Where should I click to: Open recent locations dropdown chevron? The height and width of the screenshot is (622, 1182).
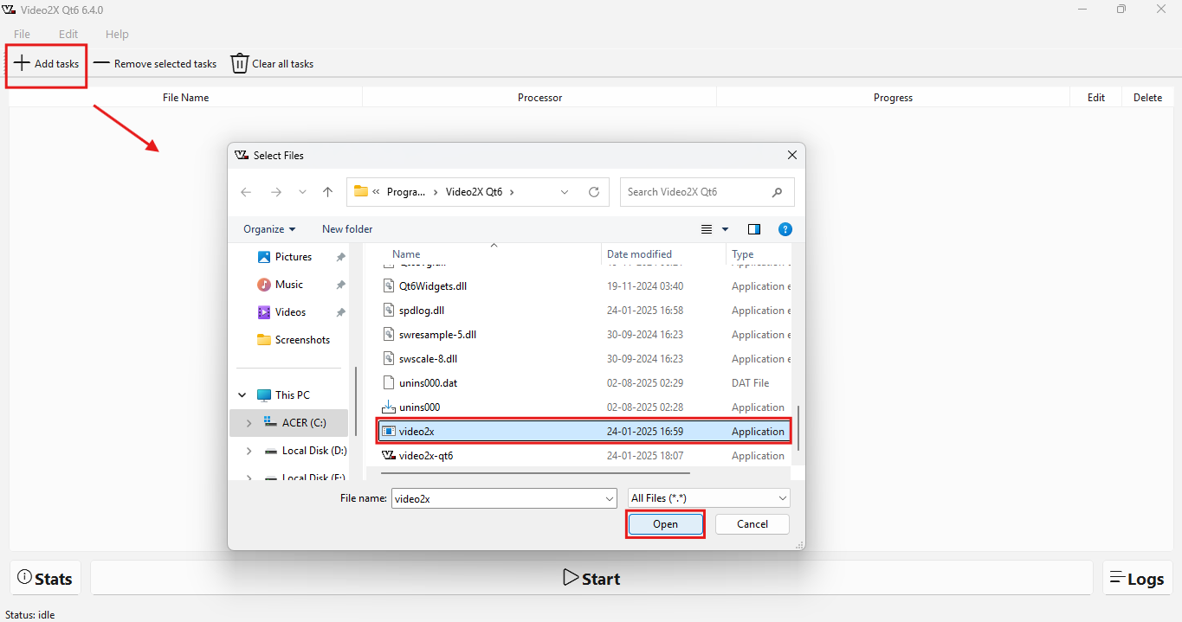[x=302, y=192]
